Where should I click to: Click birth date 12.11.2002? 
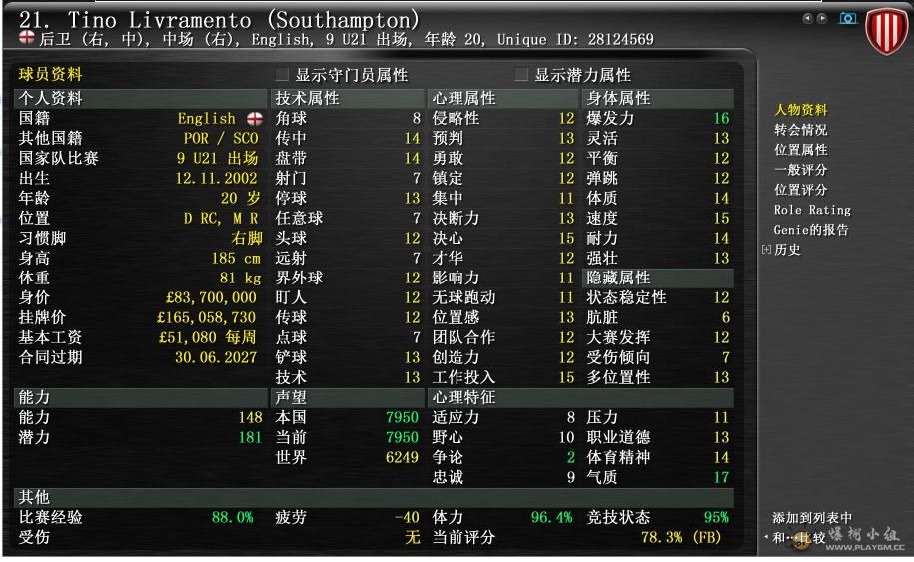(x=216, y=178)
